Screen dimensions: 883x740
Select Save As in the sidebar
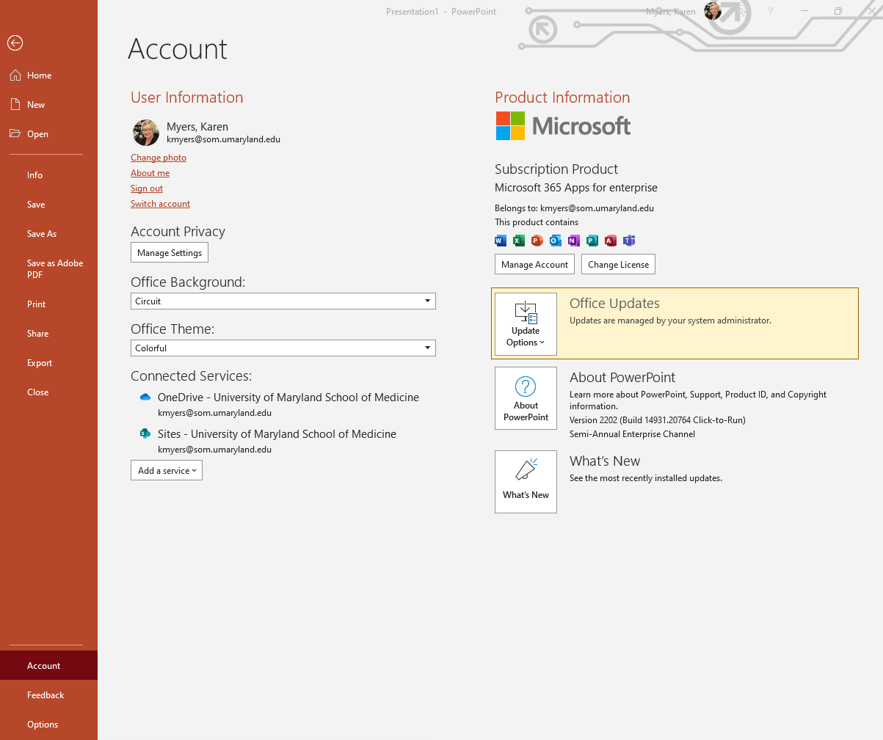tap(48, 234)
